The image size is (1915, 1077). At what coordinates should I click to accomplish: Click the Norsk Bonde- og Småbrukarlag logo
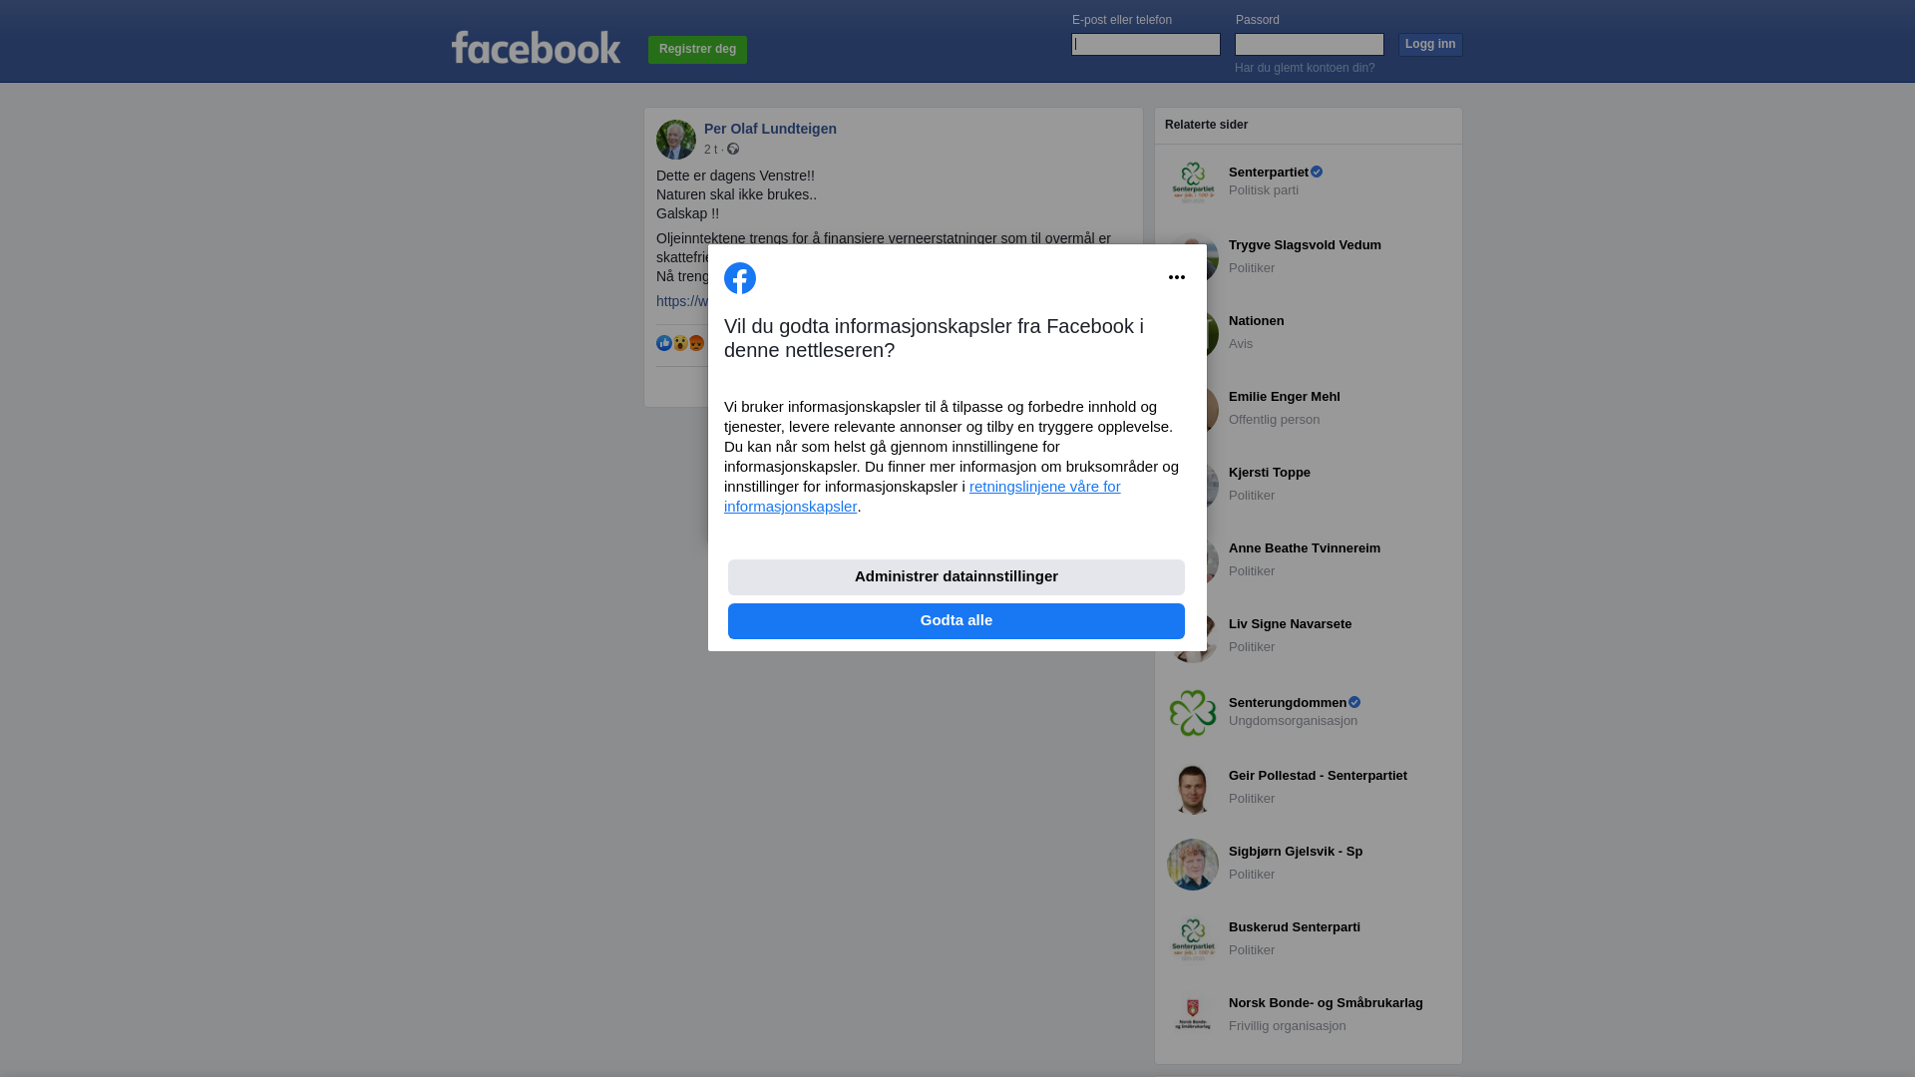click(1193, 1016)
